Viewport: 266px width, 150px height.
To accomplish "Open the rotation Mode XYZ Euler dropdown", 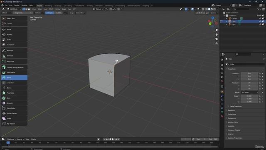I will (249, 92).
